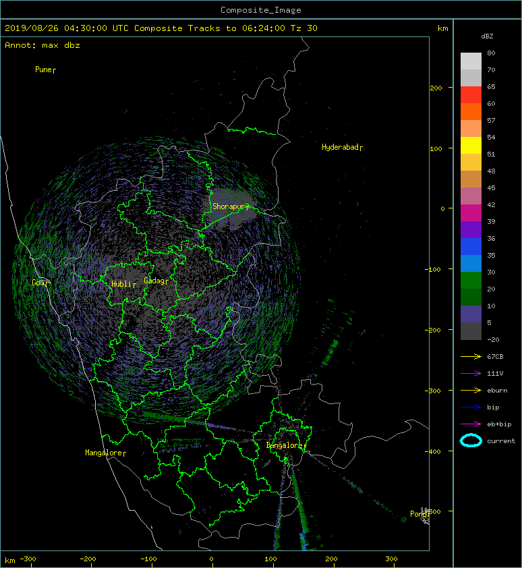Click the 'Annot: max dbz' annotation text
This screenshot has height=568, width=522.
(42, 45)
